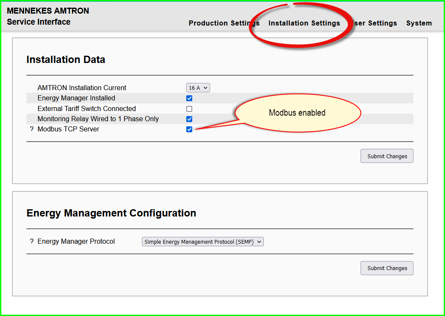Open the Installation Settings tab

coord(304,23)
